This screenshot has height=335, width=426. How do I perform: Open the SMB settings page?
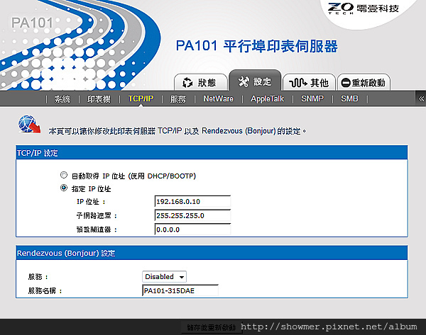click(x=349, y=98)
